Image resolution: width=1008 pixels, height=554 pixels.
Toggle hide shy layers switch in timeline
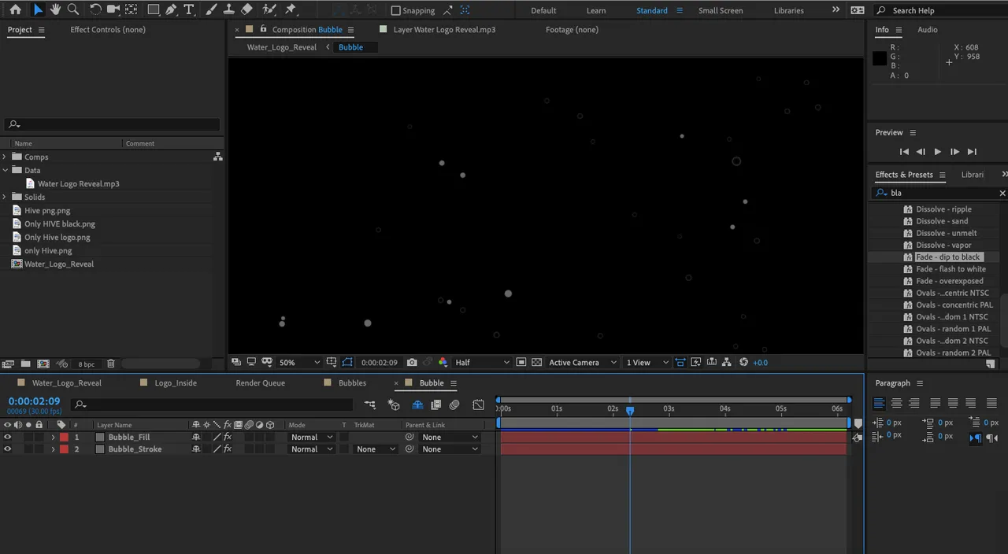point(417,404)
